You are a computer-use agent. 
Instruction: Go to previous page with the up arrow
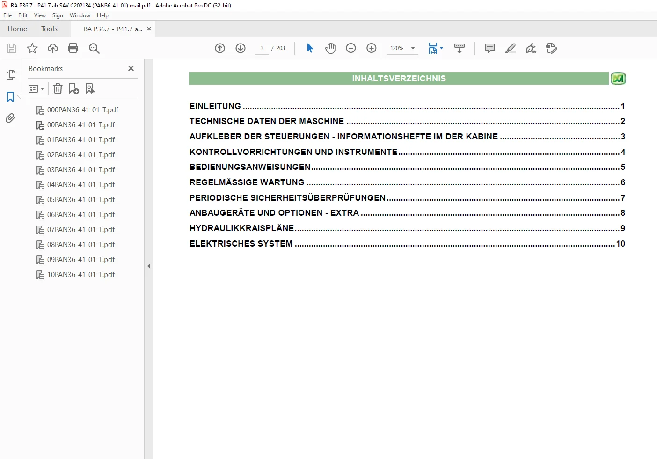click(x=220, y=48)
